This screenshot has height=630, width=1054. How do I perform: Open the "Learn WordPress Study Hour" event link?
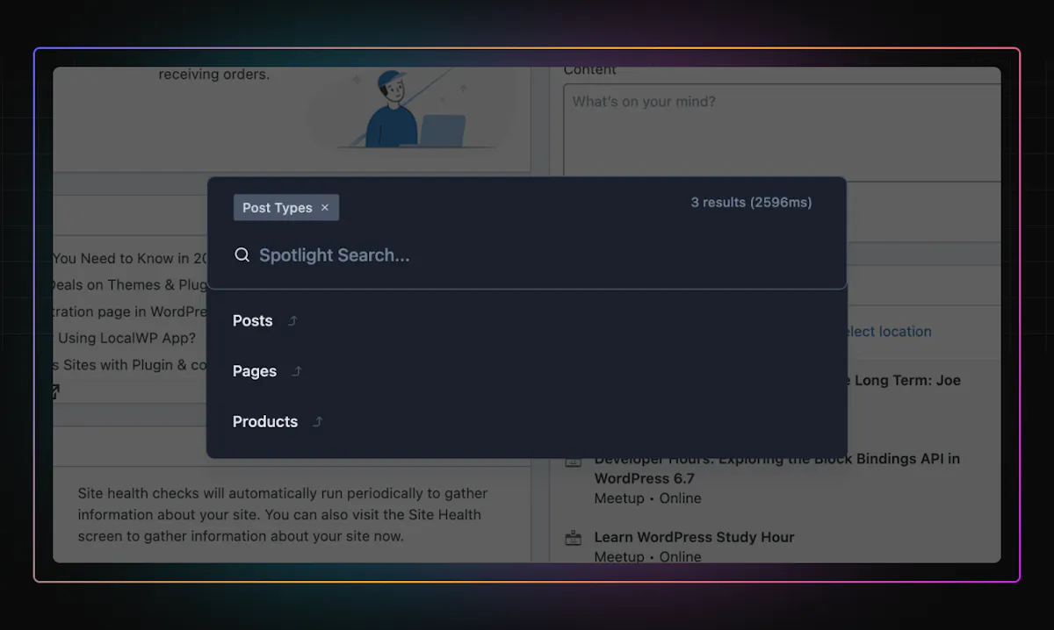click(x=694, y=537)
